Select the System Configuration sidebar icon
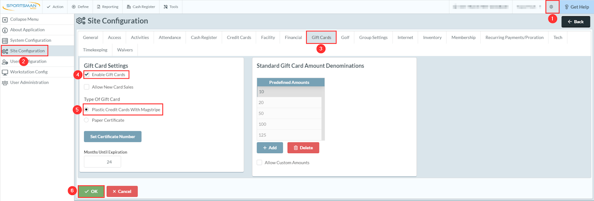Image resolution: width=594 pixels, height=201 pixels. tap(5, 40)
